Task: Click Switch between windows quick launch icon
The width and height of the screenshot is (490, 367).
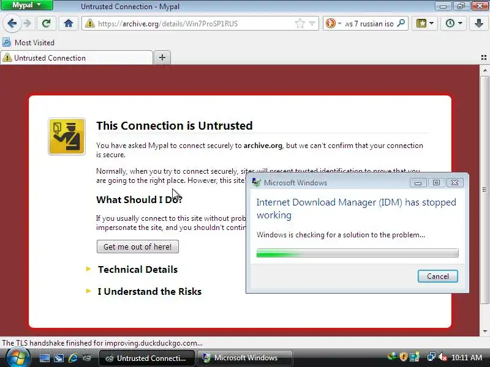Action: pos(58,358)
